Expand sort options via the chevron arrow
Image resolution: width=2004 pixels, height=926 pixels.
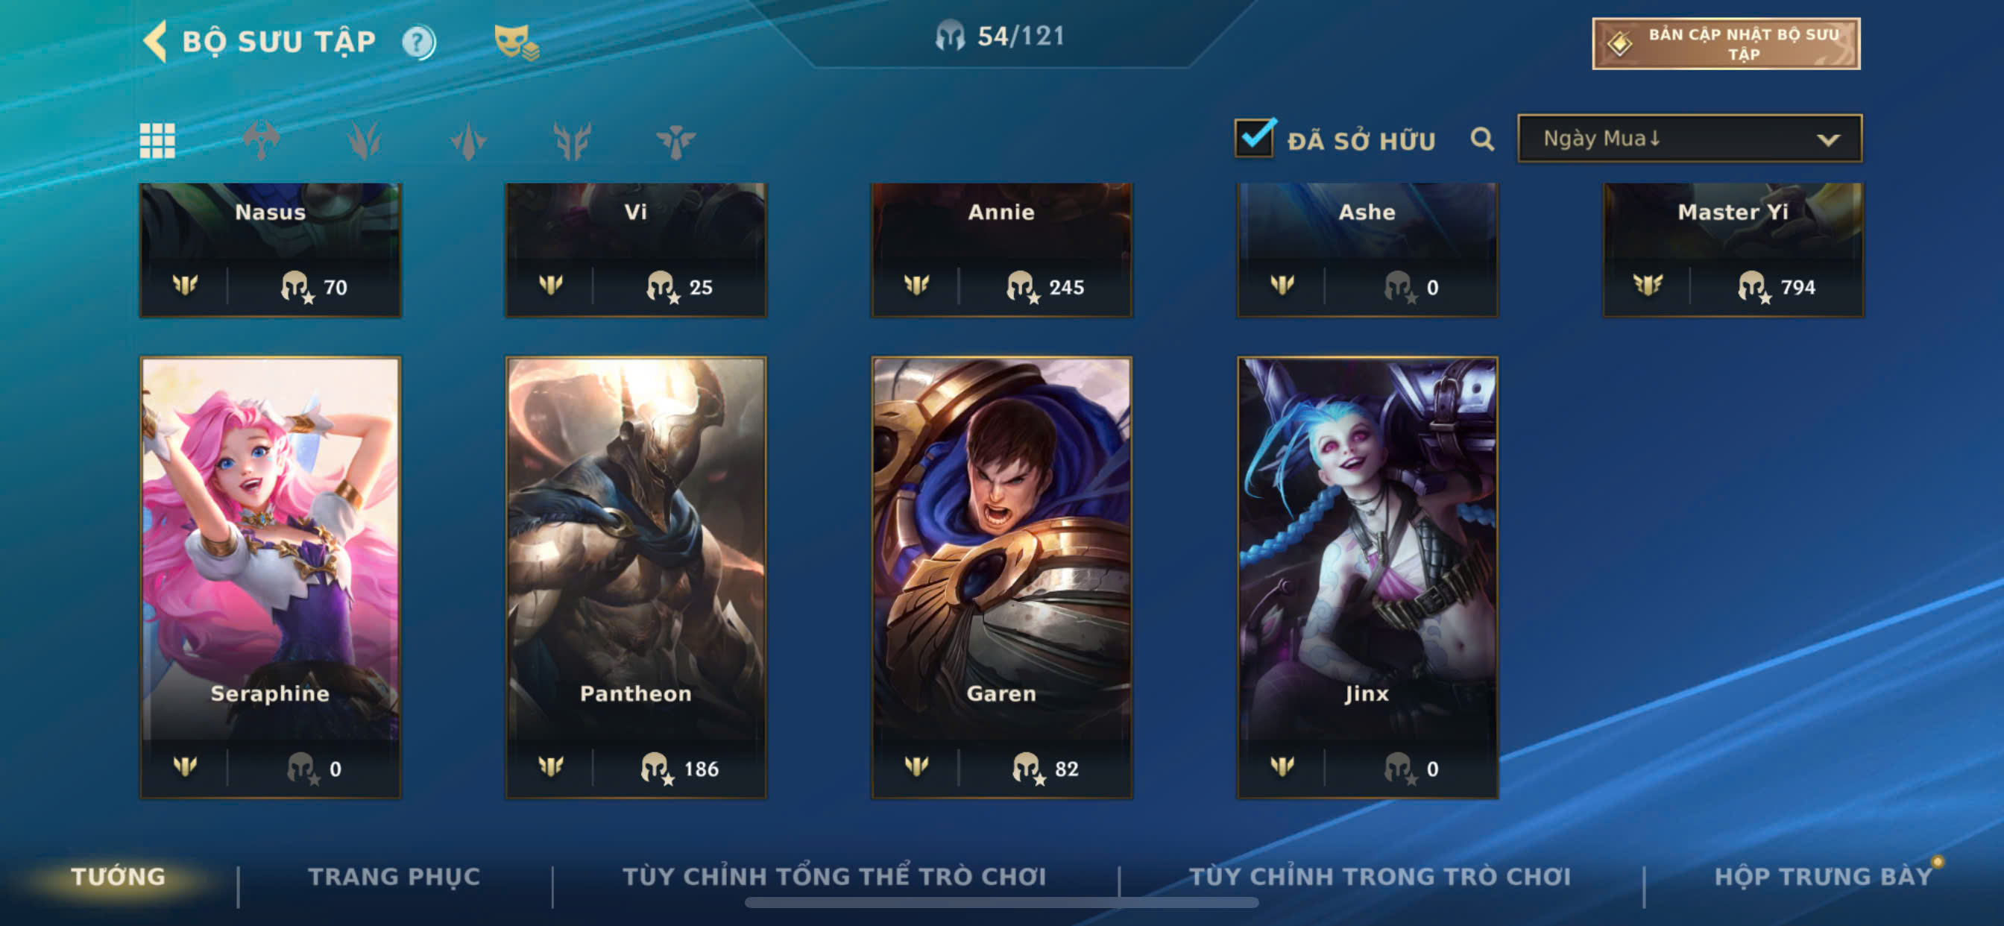(x=1828, y=140)
